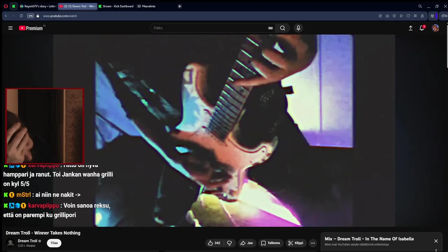Viewport: 448px width, 252px height.
Task: Click Mix – Dream Troll playlist title
Action: 369,239
